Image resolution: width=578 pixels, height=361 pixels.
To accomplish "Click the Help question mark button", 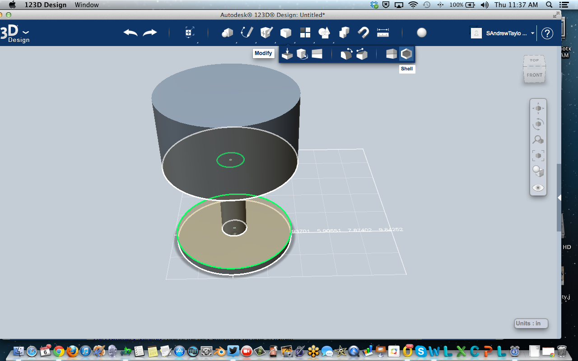I will pos(547,33).
